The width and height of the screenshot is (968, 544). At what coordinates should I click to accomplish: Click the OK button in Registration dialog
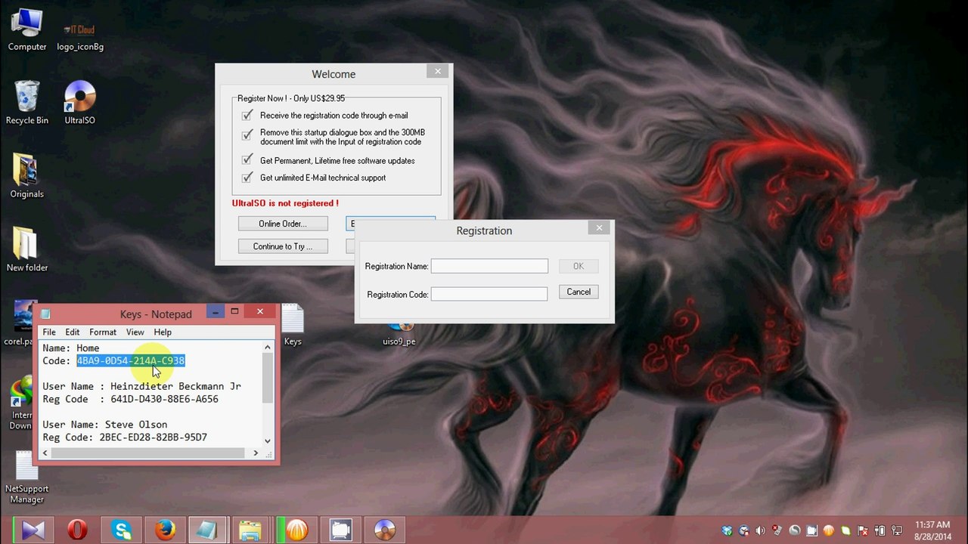tap(579, 266)
